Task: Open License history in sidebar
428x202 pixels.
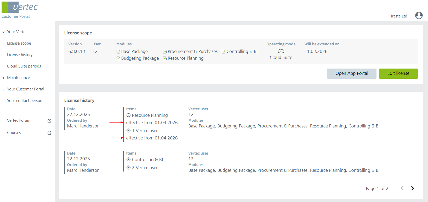Action: [20, 55]
